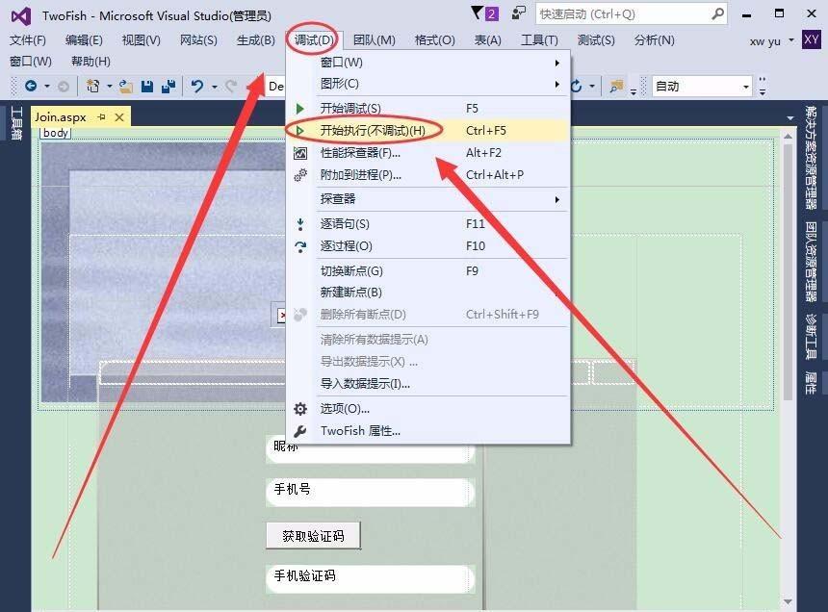Screen dimensions: 828x612
Task: Open a file using the Open File icon
Action: (123, 86)
